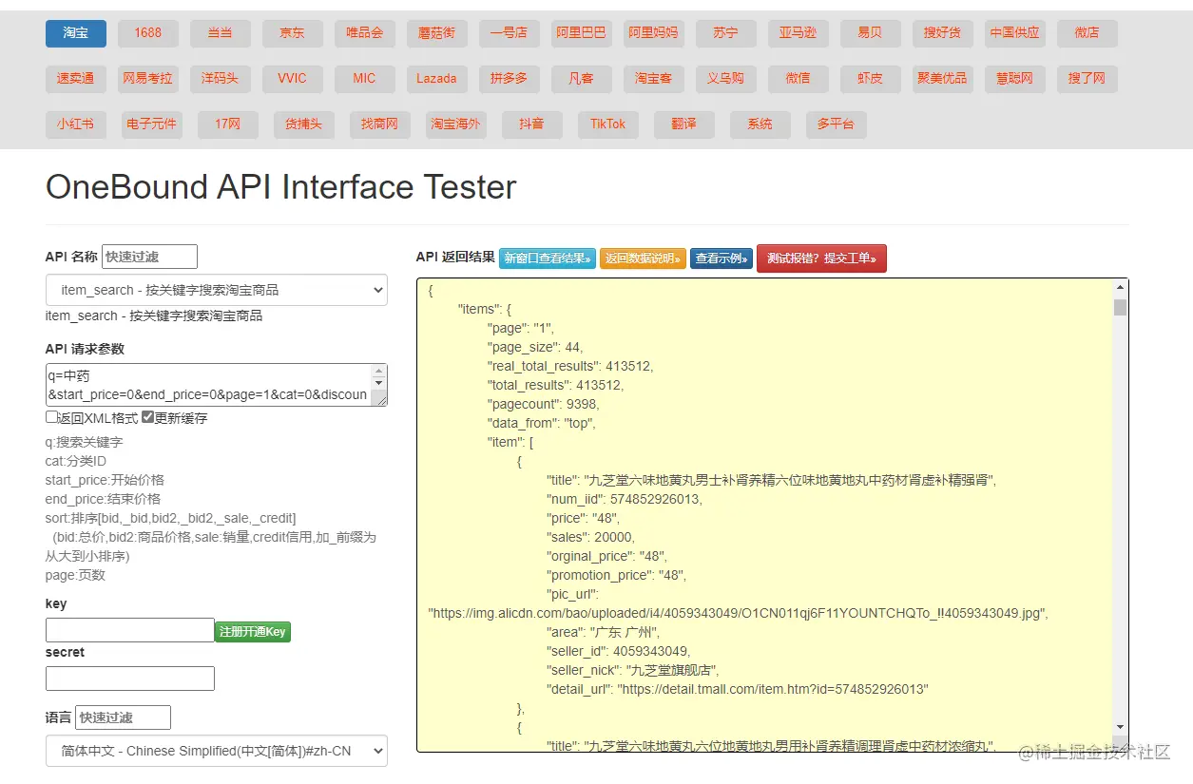Expand the 简体中文 language dropdown

(216, 751)
